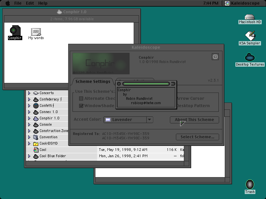This screenshot has height=199, width=266.
Task: Click the Conphir 1.0 folder icon in the list
Action: point(36,118)
